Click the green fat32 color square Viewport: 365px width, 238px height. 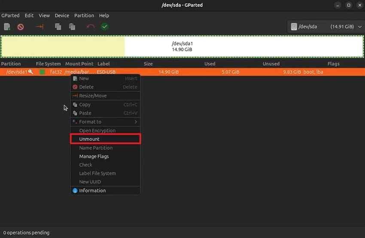point(43,72)
